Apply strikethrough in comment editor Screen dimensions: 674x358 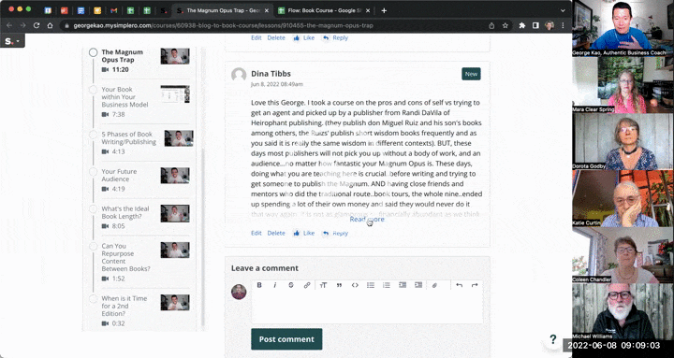(291, 285)
